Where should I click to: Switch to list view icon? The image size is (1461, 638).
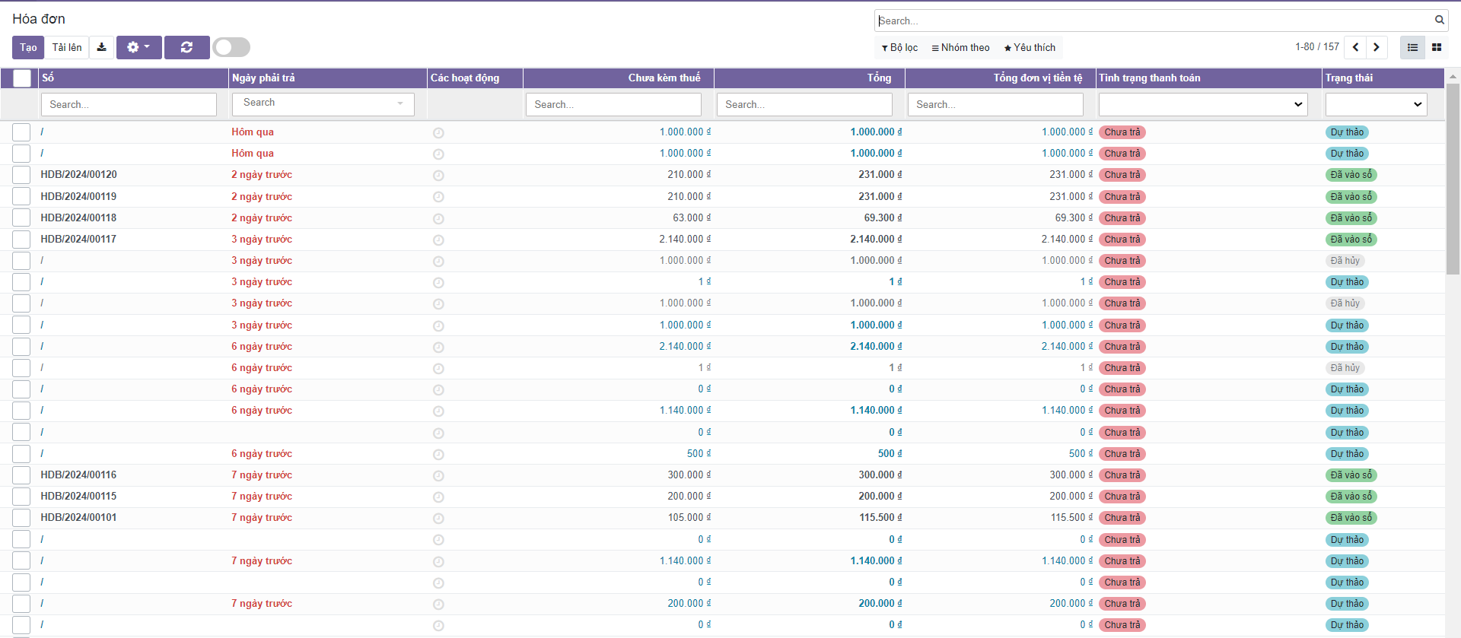click(x=1412, y=47)
